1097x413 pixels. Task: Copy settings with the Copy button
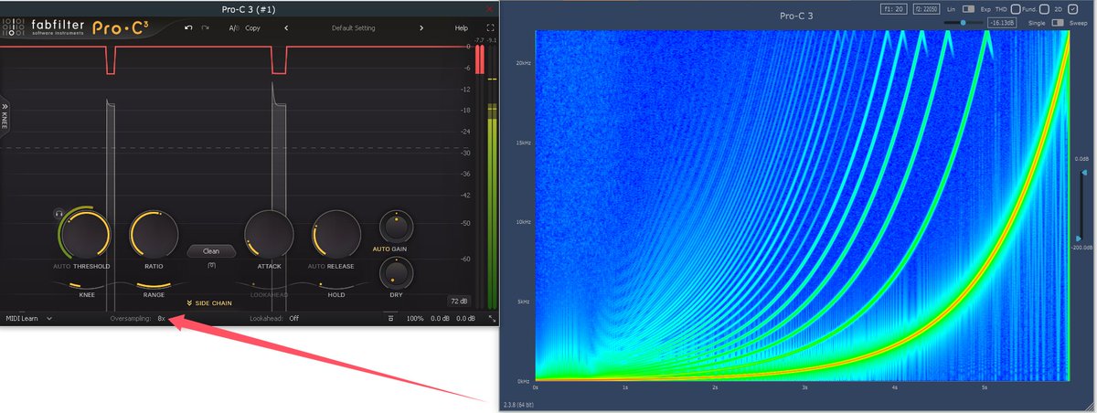click(x=253, y=28)
